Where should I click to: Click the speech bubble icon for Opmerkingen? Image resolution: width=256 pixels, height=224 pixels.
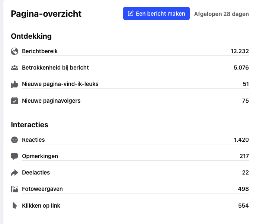point(15,156)
